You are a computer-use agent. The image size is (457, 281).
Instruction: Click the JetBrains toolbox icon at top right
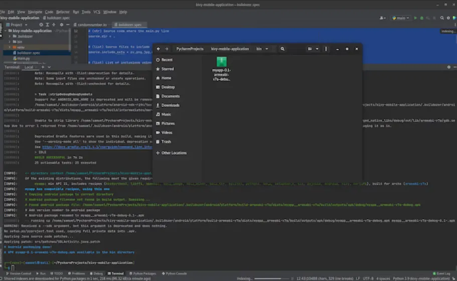(454, 18)
